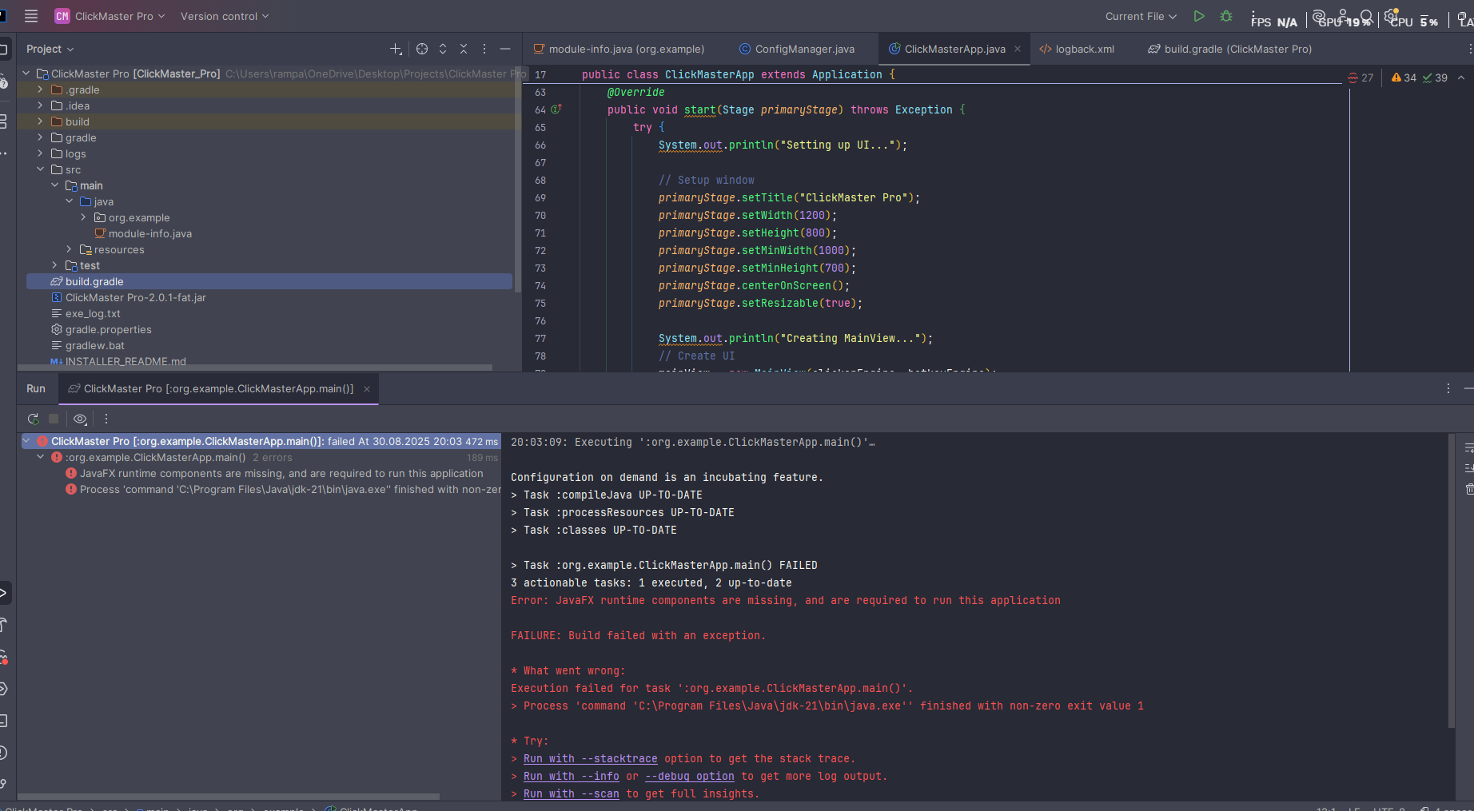The height and width of the screenshot is (811, 1474).
Task: Select the Run tool window label
Action: [36, 388]
